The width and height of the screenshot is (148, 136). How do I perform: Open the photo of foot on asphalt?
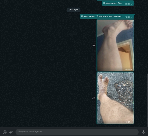point(115,98)
